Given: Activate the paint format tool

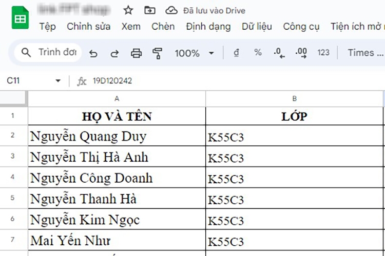Looking at the screenshot, I should click(x=157, y=53).
